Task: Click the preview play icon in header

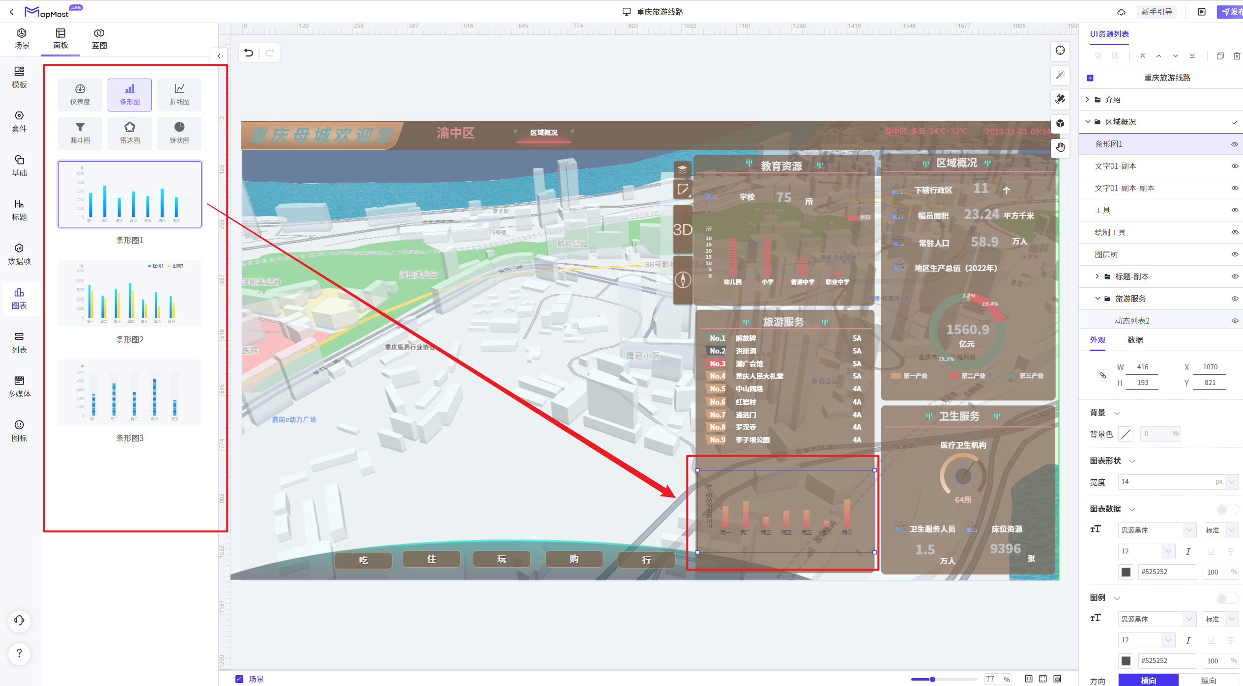Action: click(1201, 12)
